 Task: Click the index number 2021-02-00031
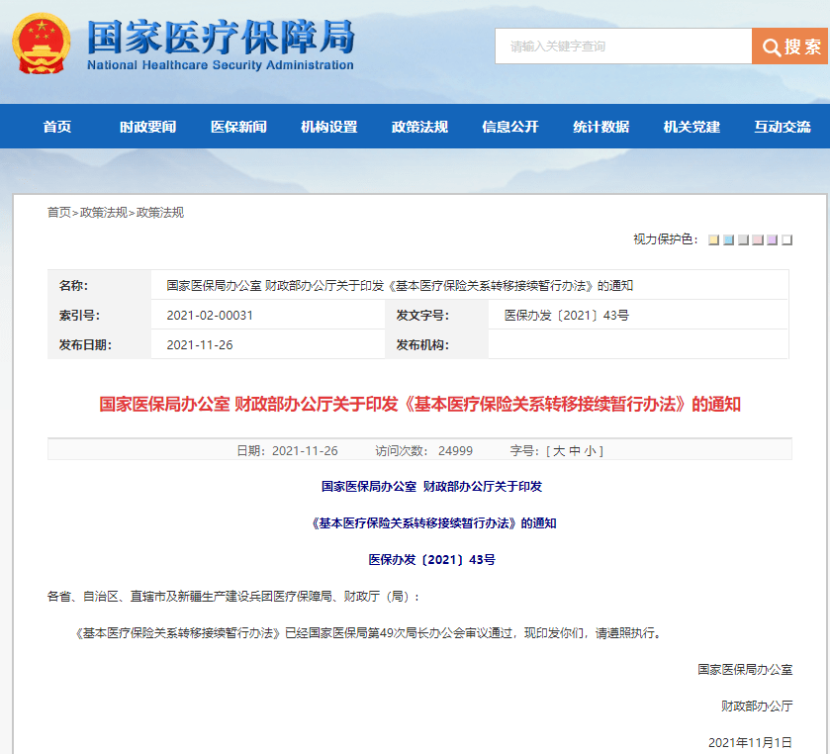tap(210, 315)
